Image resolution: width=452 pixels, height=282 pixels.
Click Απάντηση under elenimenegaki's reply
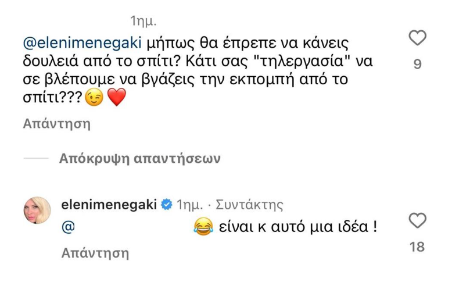(95, 254)
